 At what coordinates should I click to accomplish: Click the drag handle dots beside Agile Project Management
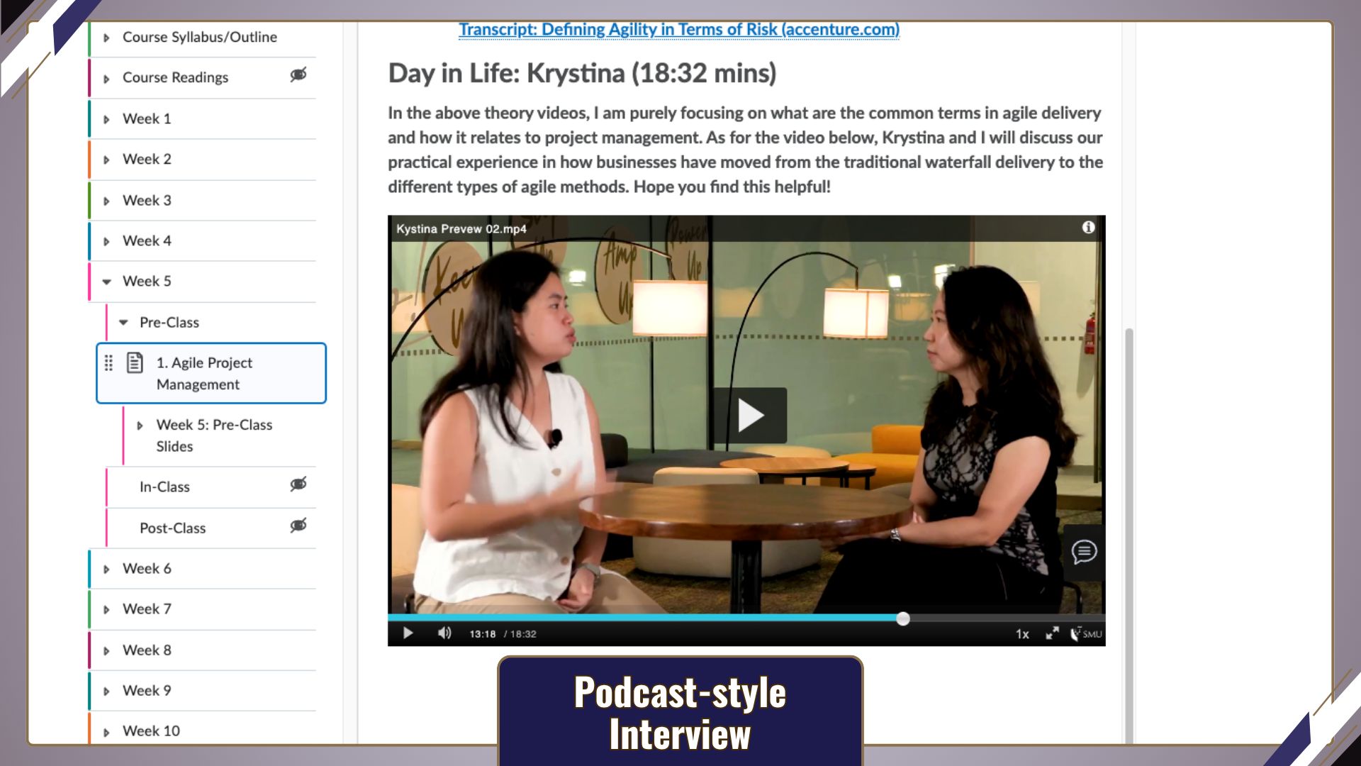click(108, 363)
